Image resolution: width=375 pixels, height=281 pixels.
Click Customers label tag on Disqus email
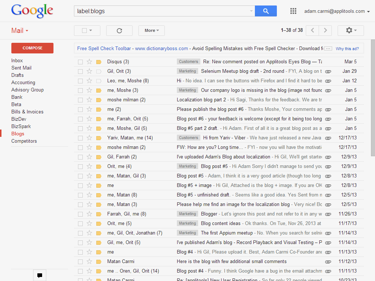coord(189,61)
